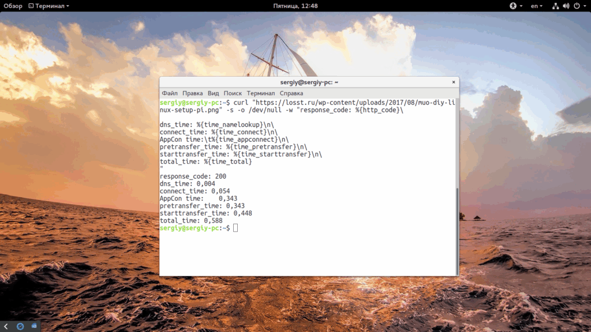Open the volume speaker icon

(x=566, y=6)
